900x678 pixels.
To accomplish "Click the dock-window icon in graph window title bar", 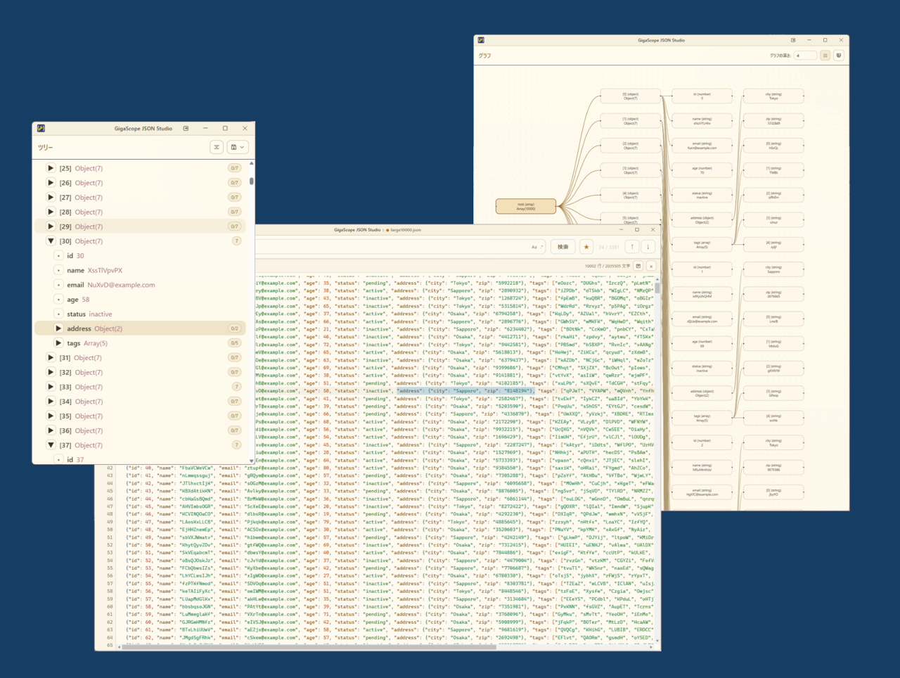I will tap(793, 41).
